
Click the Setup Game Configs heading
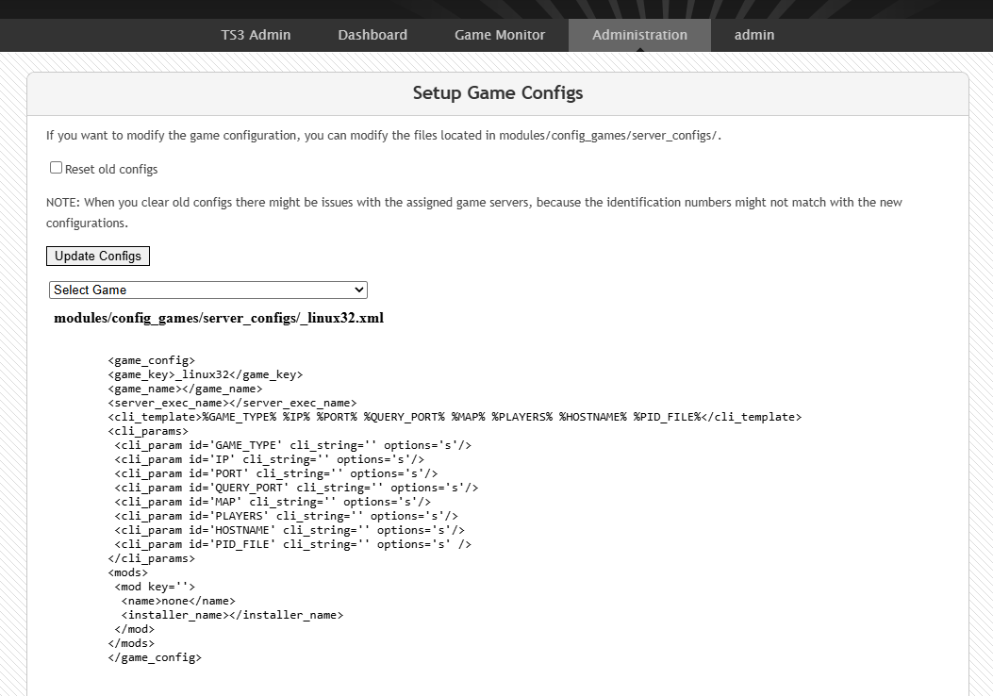tap(498, 93)
